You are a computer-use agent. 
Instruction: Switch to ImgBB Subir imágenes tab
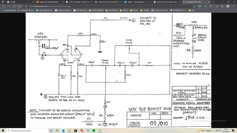137,2
